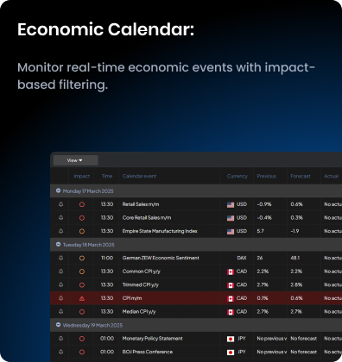Select the BOJ Press Conference event name

[x=148, y=352]
